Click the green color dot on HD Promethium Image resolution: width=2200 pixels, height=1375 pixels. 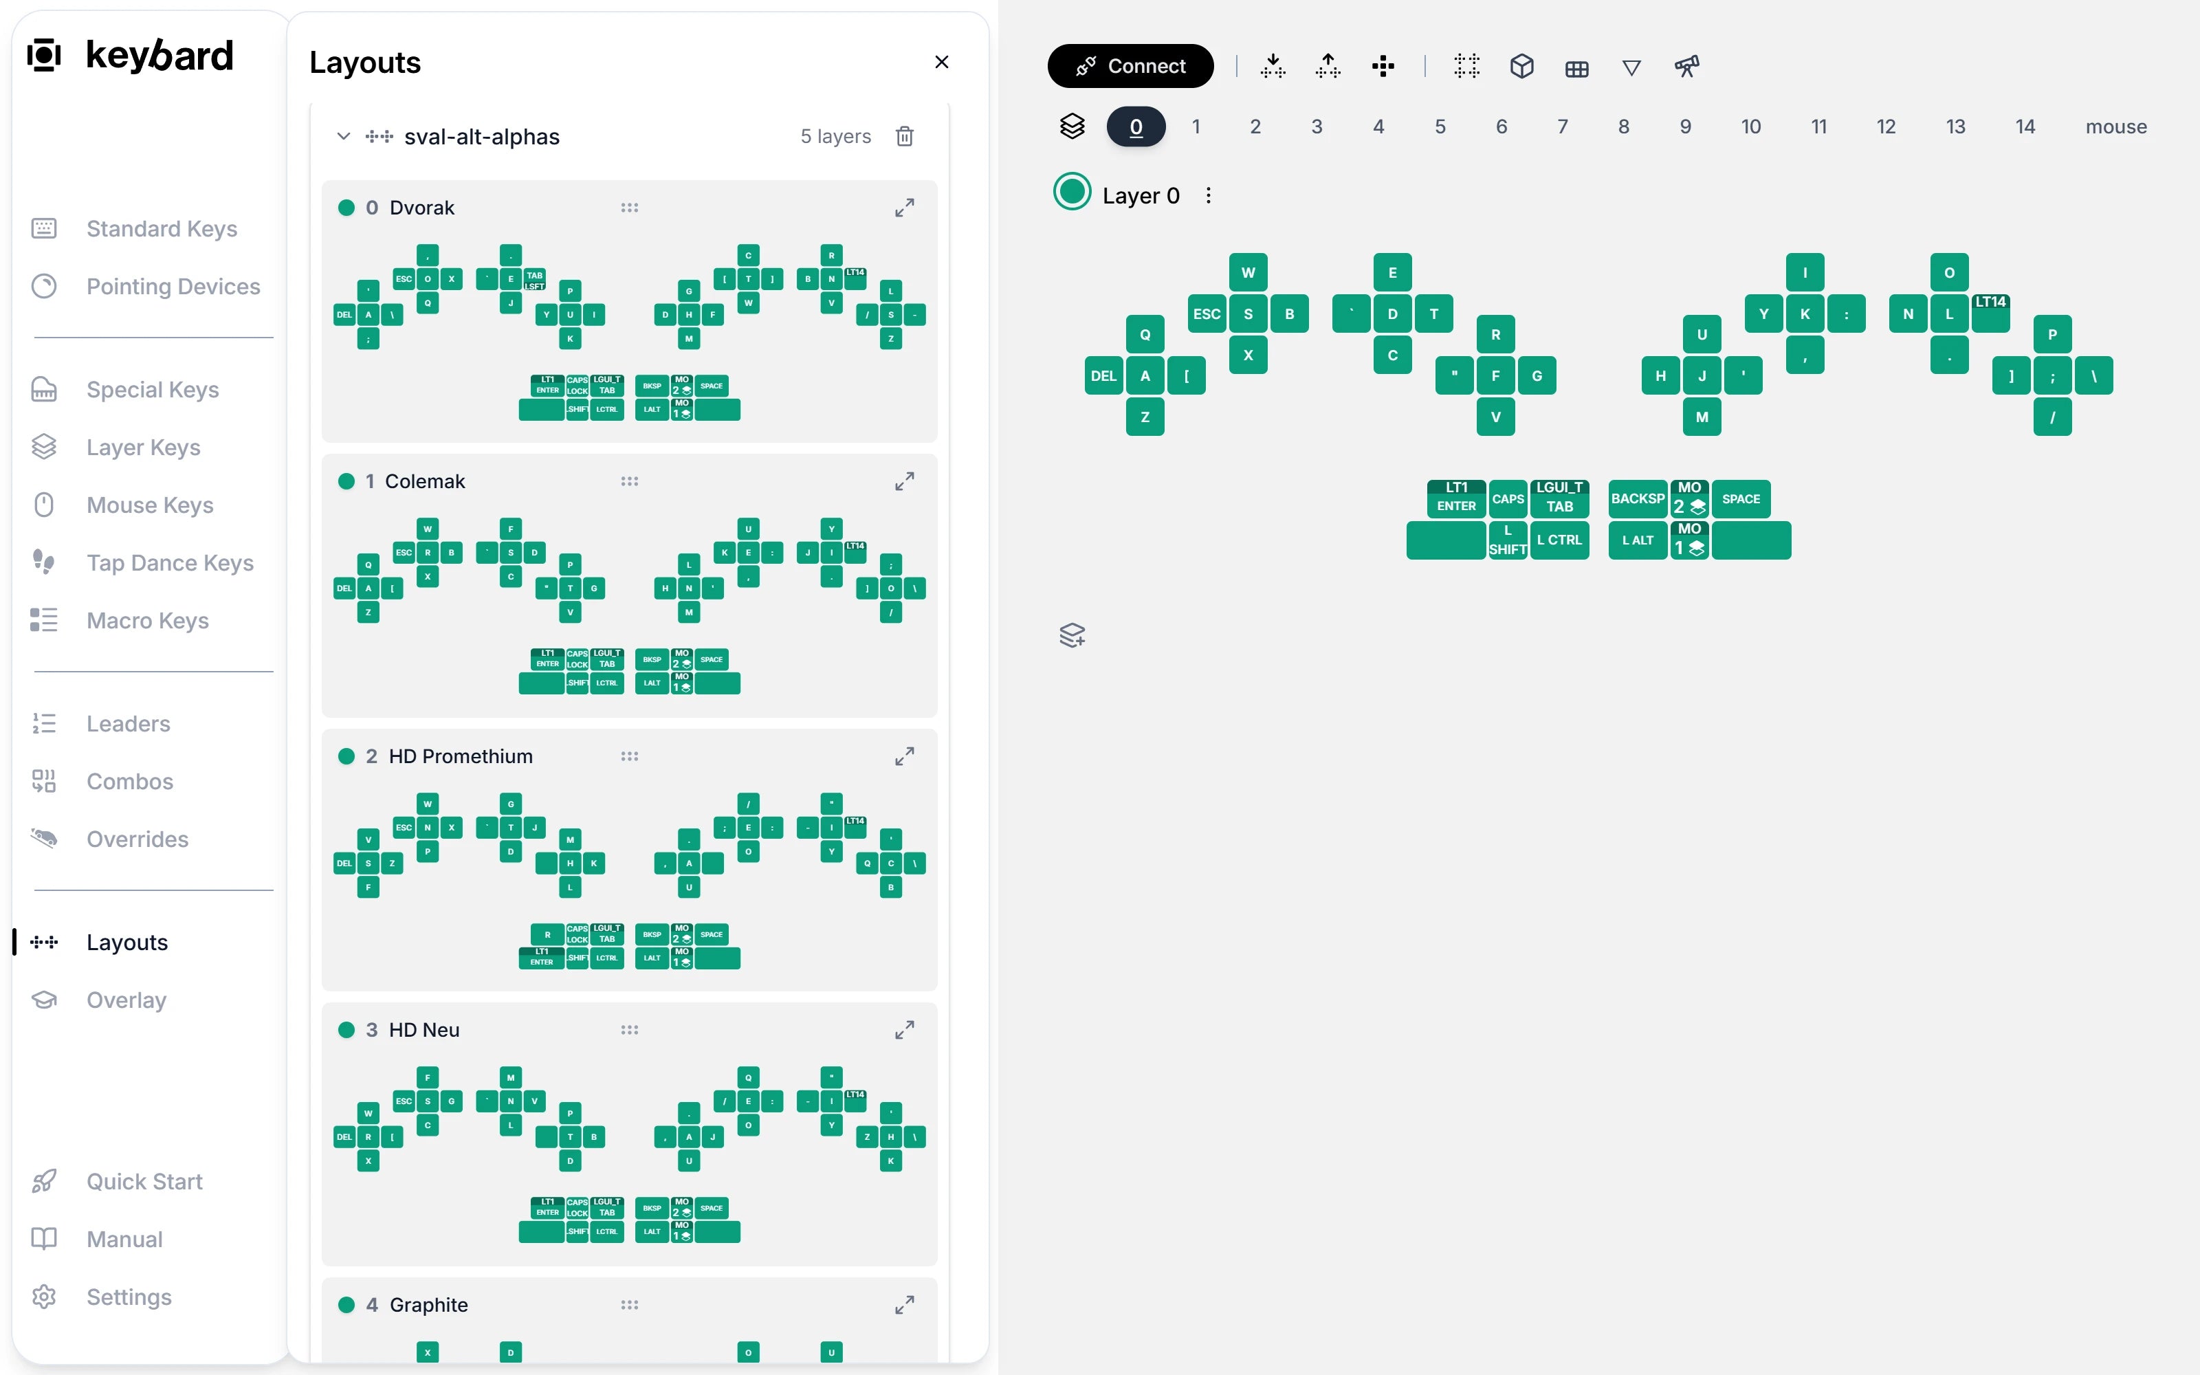coord(345,756)
